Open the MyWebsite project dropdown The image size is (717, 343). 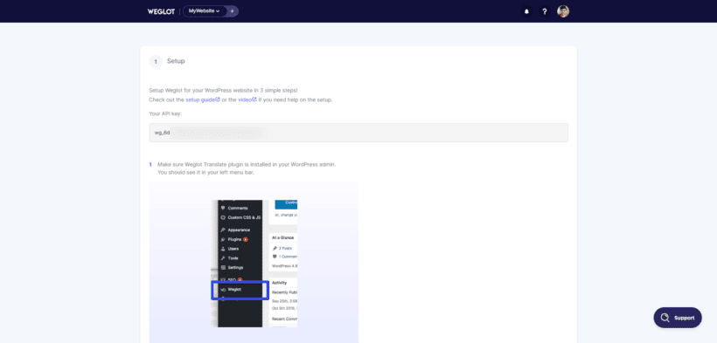click(205, 11)
